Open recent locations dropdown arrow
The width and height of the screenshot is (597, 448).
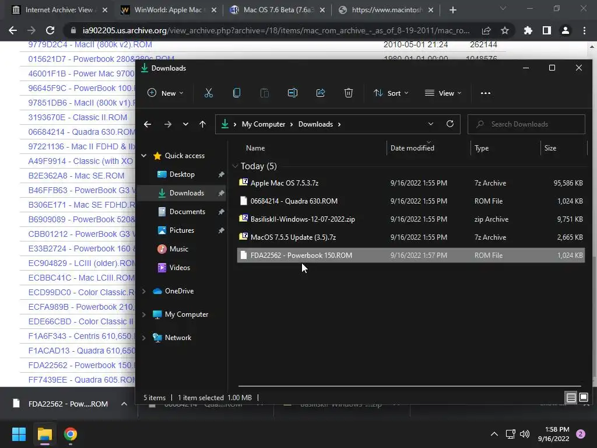point(185,124)
